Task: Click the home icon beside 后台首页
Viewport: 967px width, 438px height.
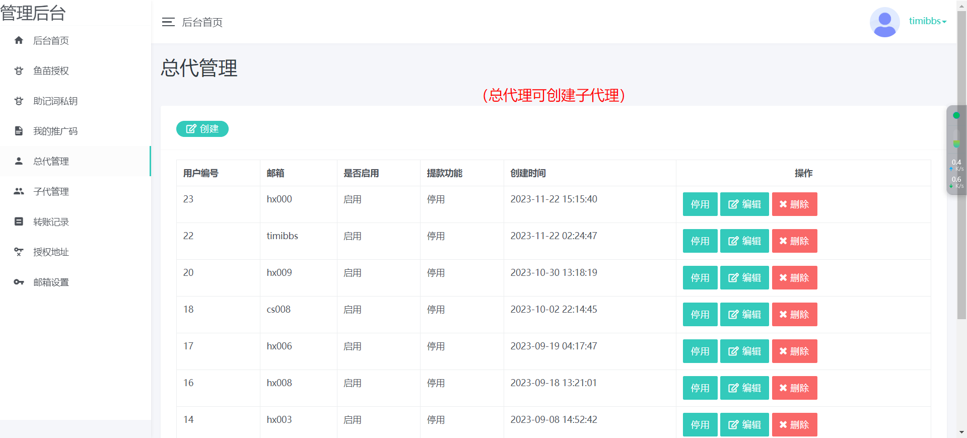Action: [x=19, y=40]
